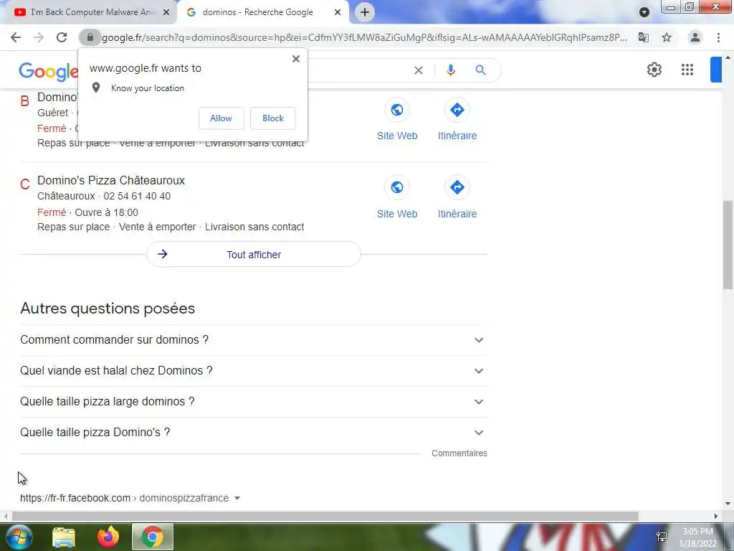
Task: Reload the page with refresh icon
Action: (x=62, y=37)
